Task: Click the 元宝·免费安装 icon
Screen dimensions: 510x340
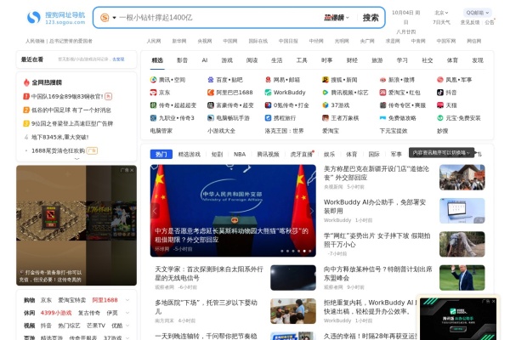Action: [x=440, y=118]
